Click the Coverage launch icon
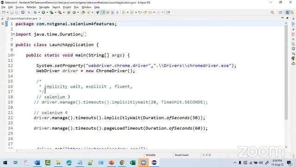296x167 pixels. pyautogui.click(x=51, y=13)
